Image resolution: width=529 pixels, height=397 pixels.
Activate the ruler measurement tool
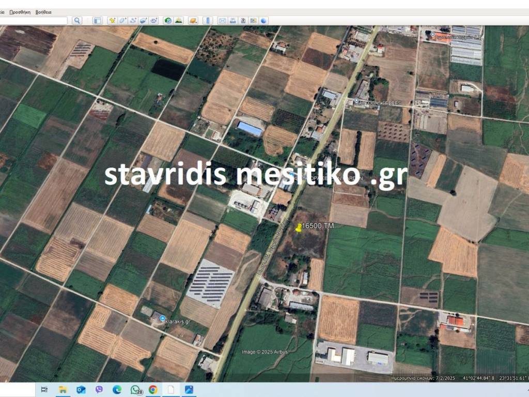coord(208,21)
